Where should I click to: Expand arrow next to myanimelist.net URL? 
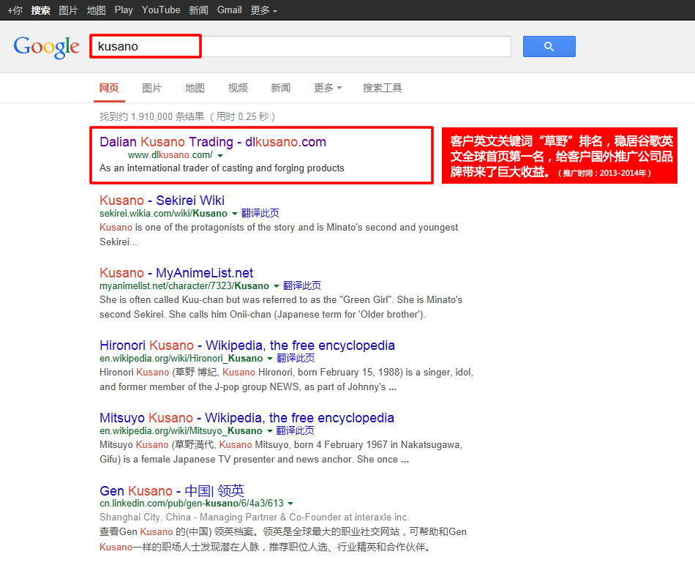click(x=276, y=286)
